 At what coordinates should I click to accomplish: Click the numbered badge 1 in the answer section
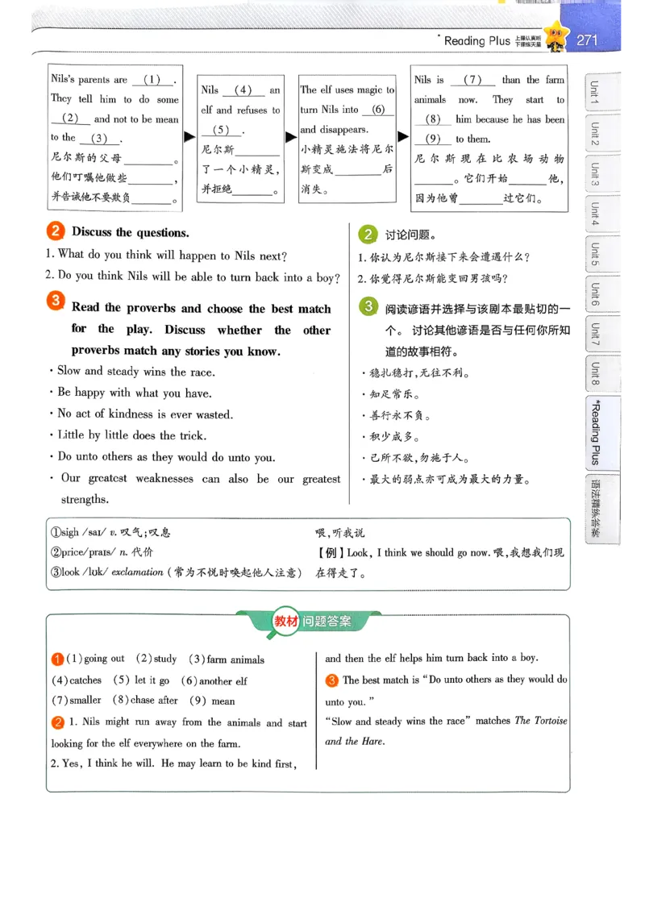(x=57, y=658)
